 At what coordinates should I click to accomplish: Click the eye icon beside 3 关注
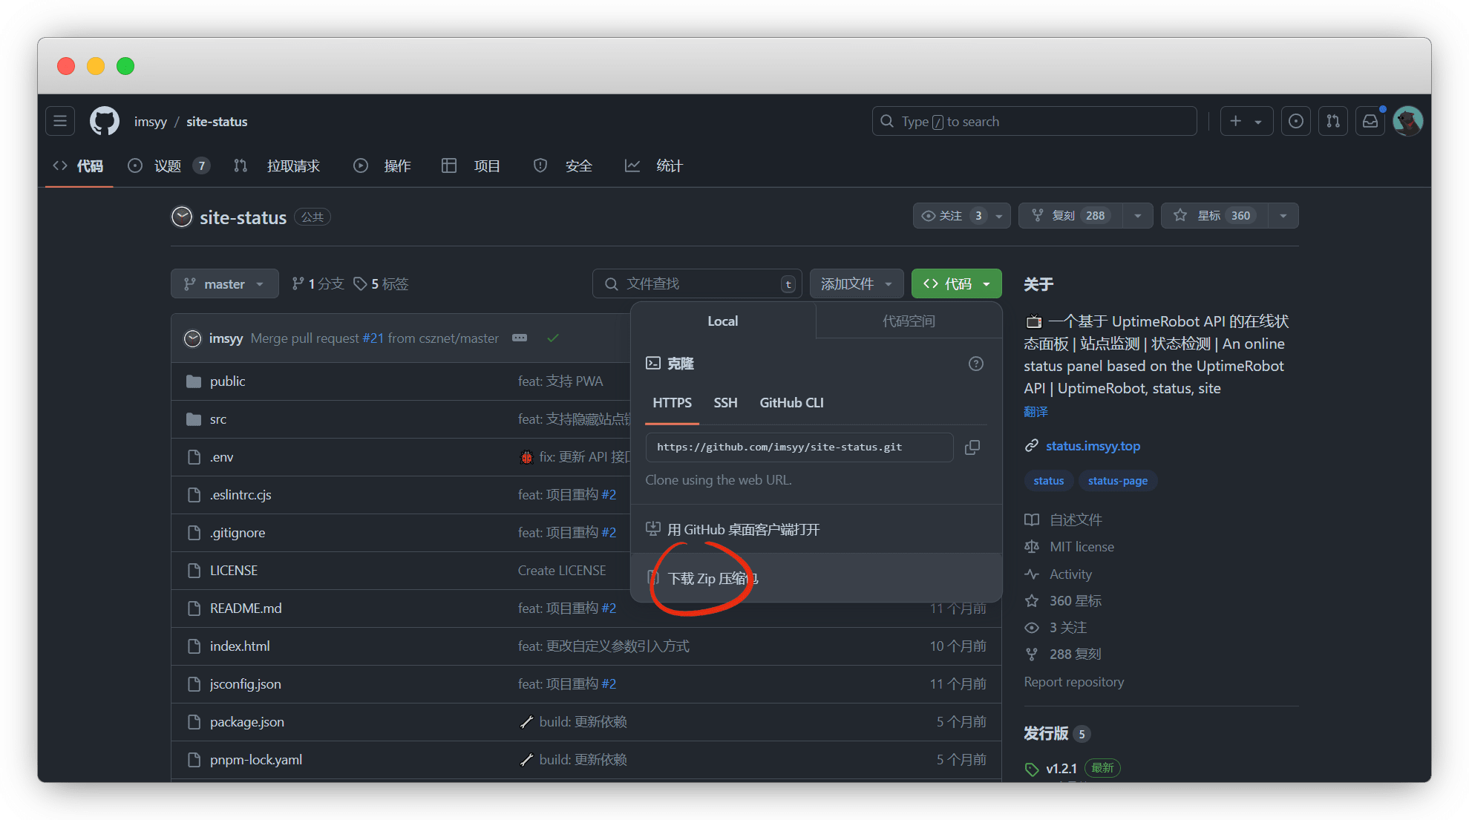pos(1031,628)
